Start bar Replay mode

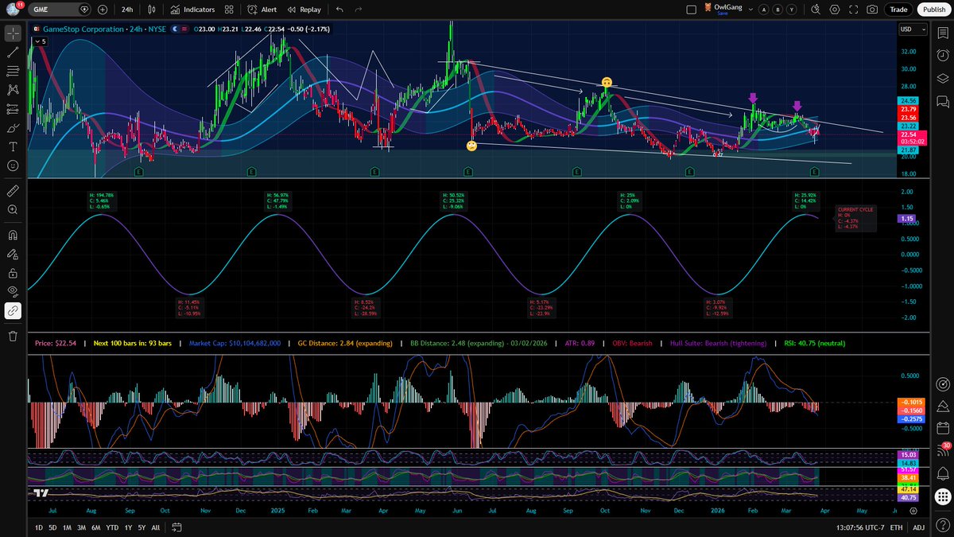coord(304,10)
